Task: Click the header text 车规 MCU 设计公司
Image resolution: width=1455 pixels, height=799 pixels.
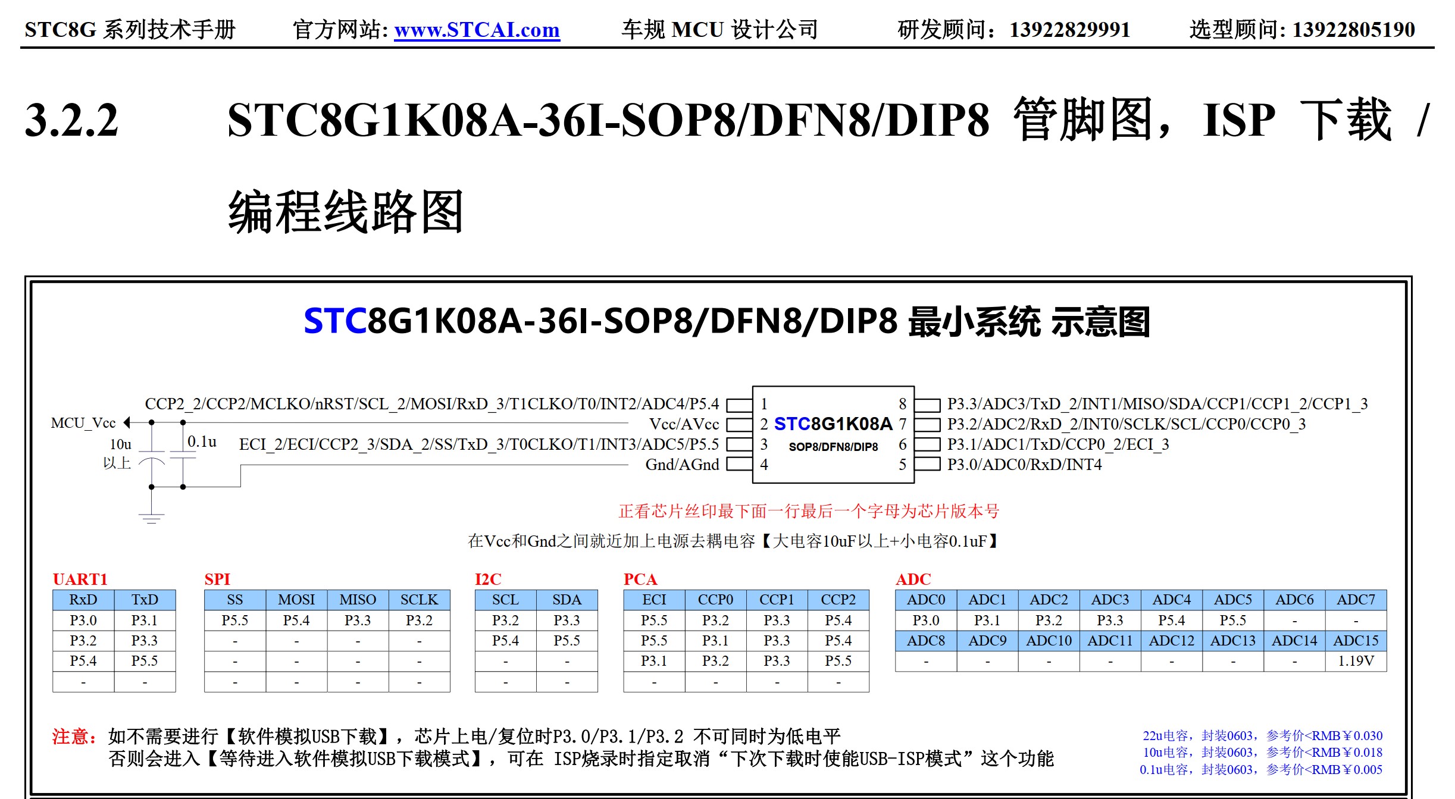Action: 720,29
